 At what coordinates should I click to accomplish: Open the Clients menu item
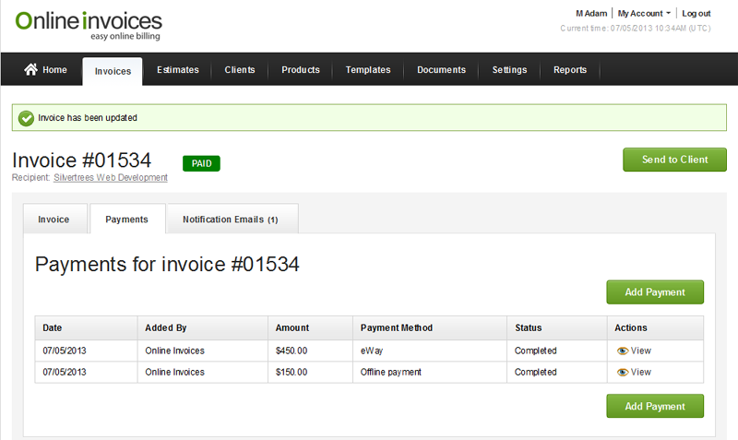240,70
